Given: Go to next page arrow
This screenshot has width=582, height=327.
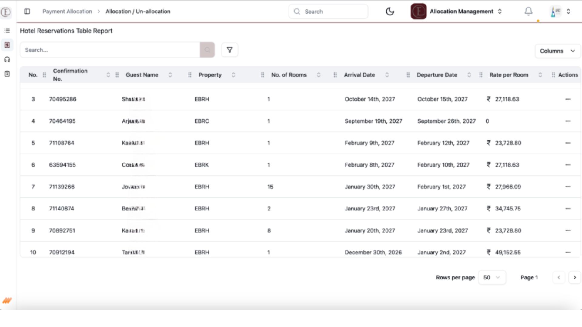Looking at the screenshot, I should (574, 277).
